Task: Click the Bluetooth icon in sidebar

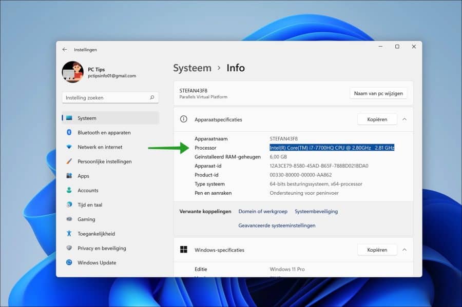Action: pos(69,132)
